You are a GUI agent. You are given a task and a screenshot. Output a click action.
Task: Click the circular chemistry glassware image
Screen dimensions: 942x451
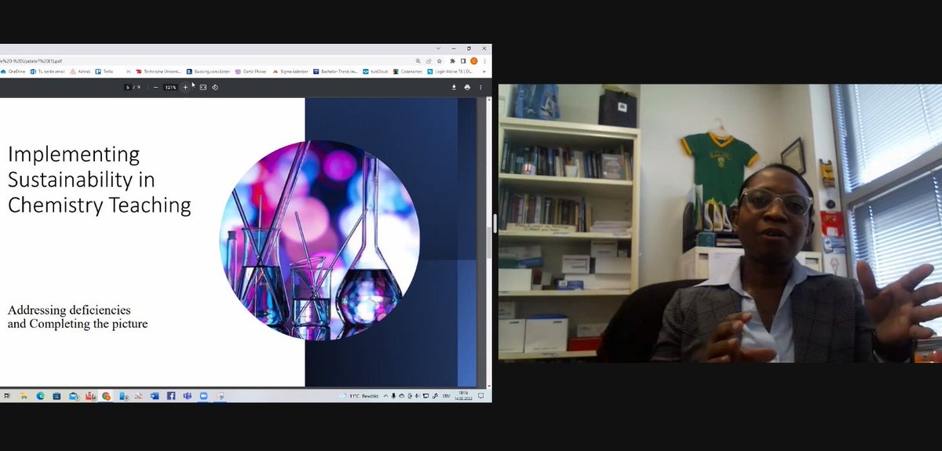tap(319, 240)
